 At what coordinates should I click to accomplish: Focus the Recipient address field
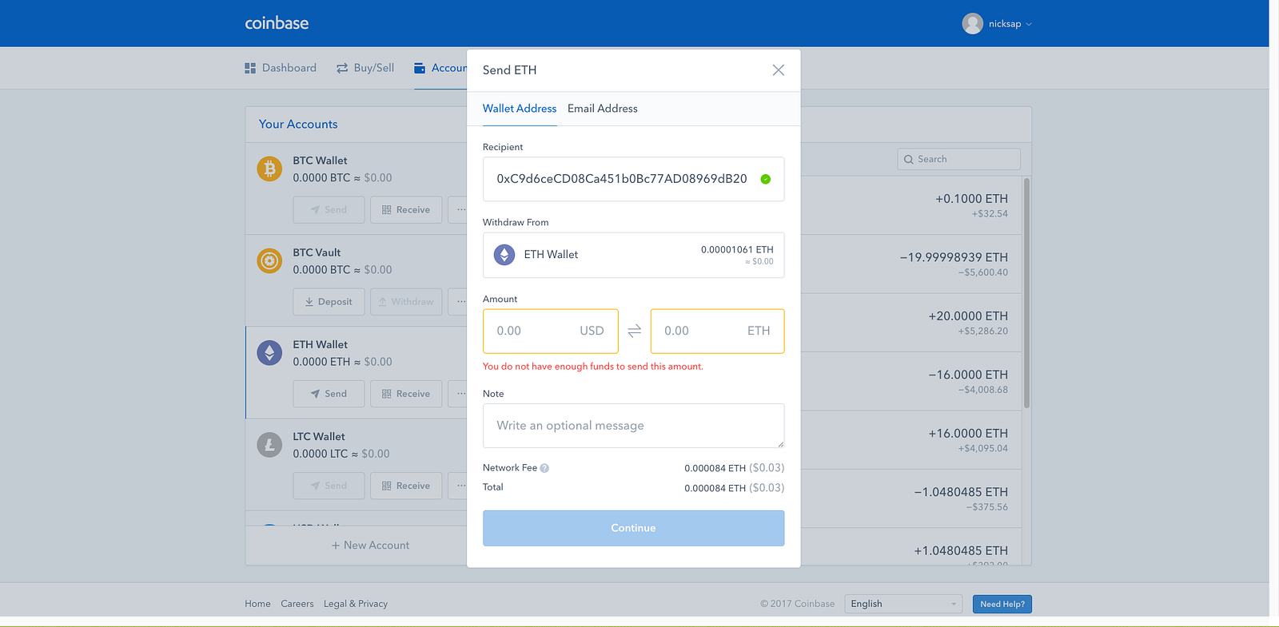[633, 179]
